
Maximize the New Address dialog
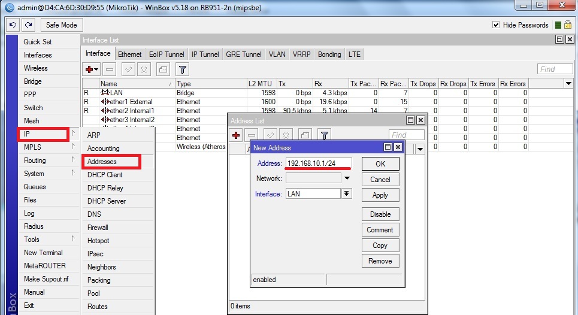click(388, 147)
